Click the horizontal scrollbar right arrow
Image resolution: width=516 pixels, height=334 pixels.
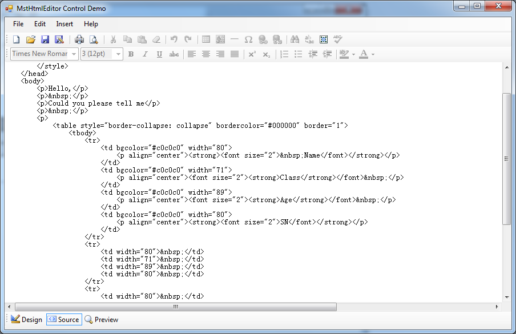click(x=497, y=307)
